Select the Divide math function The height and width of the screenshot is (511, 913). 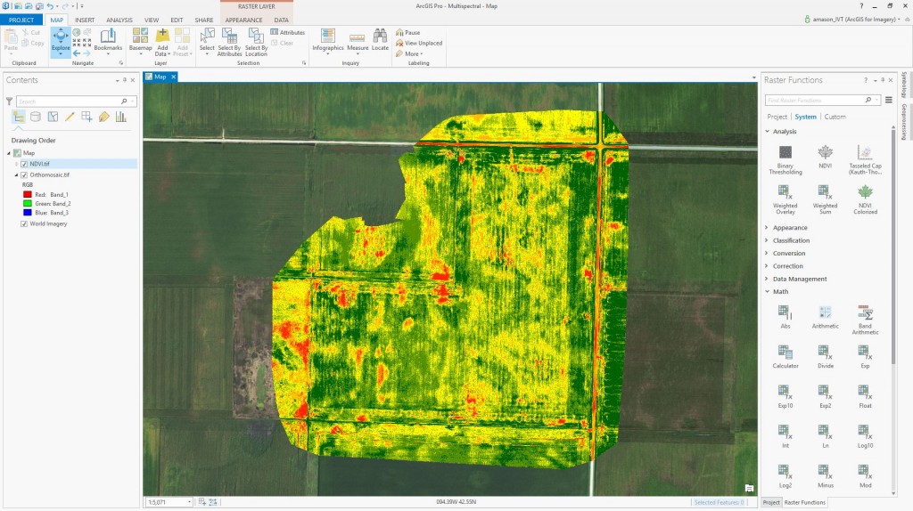click(825, 356)
